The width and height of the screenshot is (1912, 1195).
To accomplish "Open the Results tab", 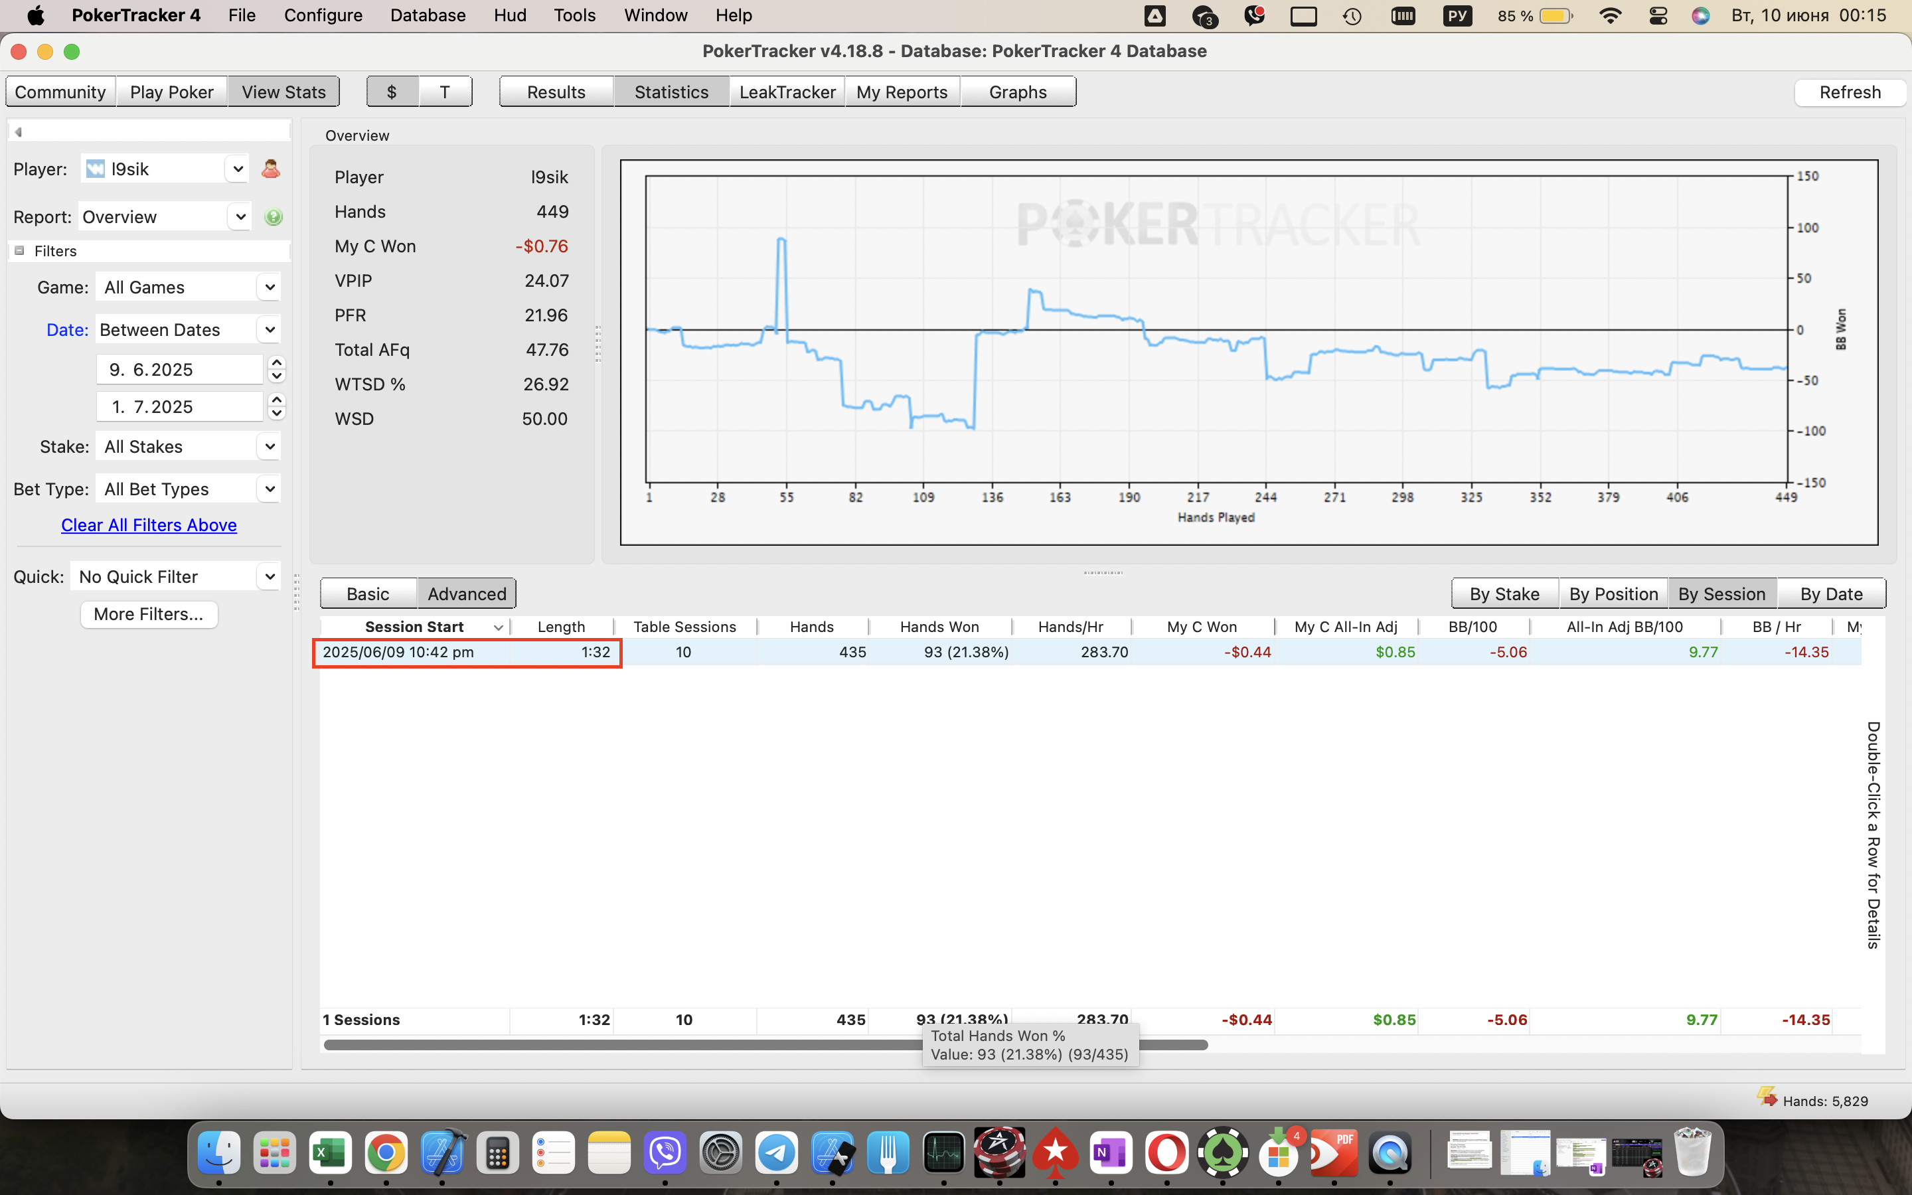I will pyautogui.click(x=556, y=92).
